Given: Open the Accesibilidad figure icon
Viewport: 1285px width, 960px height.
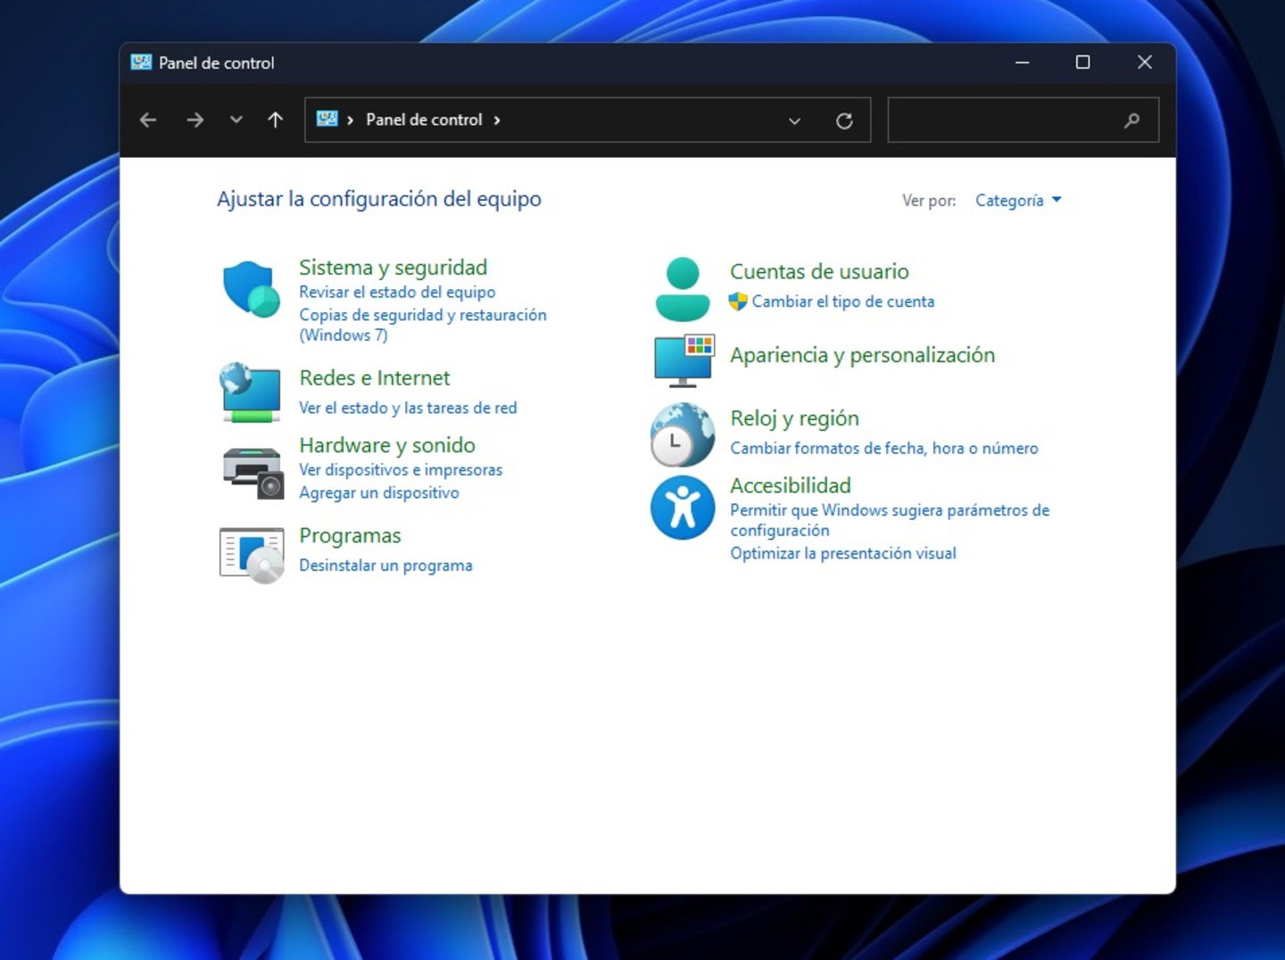Looking at the screenshot, I should pyautogui.click(x=683, y=508).
